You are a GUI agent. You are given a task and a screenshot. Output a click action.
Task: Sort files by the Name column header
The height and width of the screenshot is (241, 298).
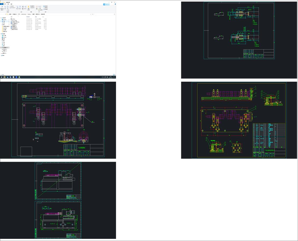point(11,17)
